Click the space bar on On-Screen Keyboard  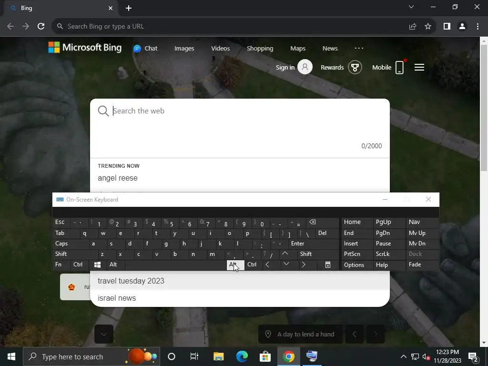(x=176, y=264)
